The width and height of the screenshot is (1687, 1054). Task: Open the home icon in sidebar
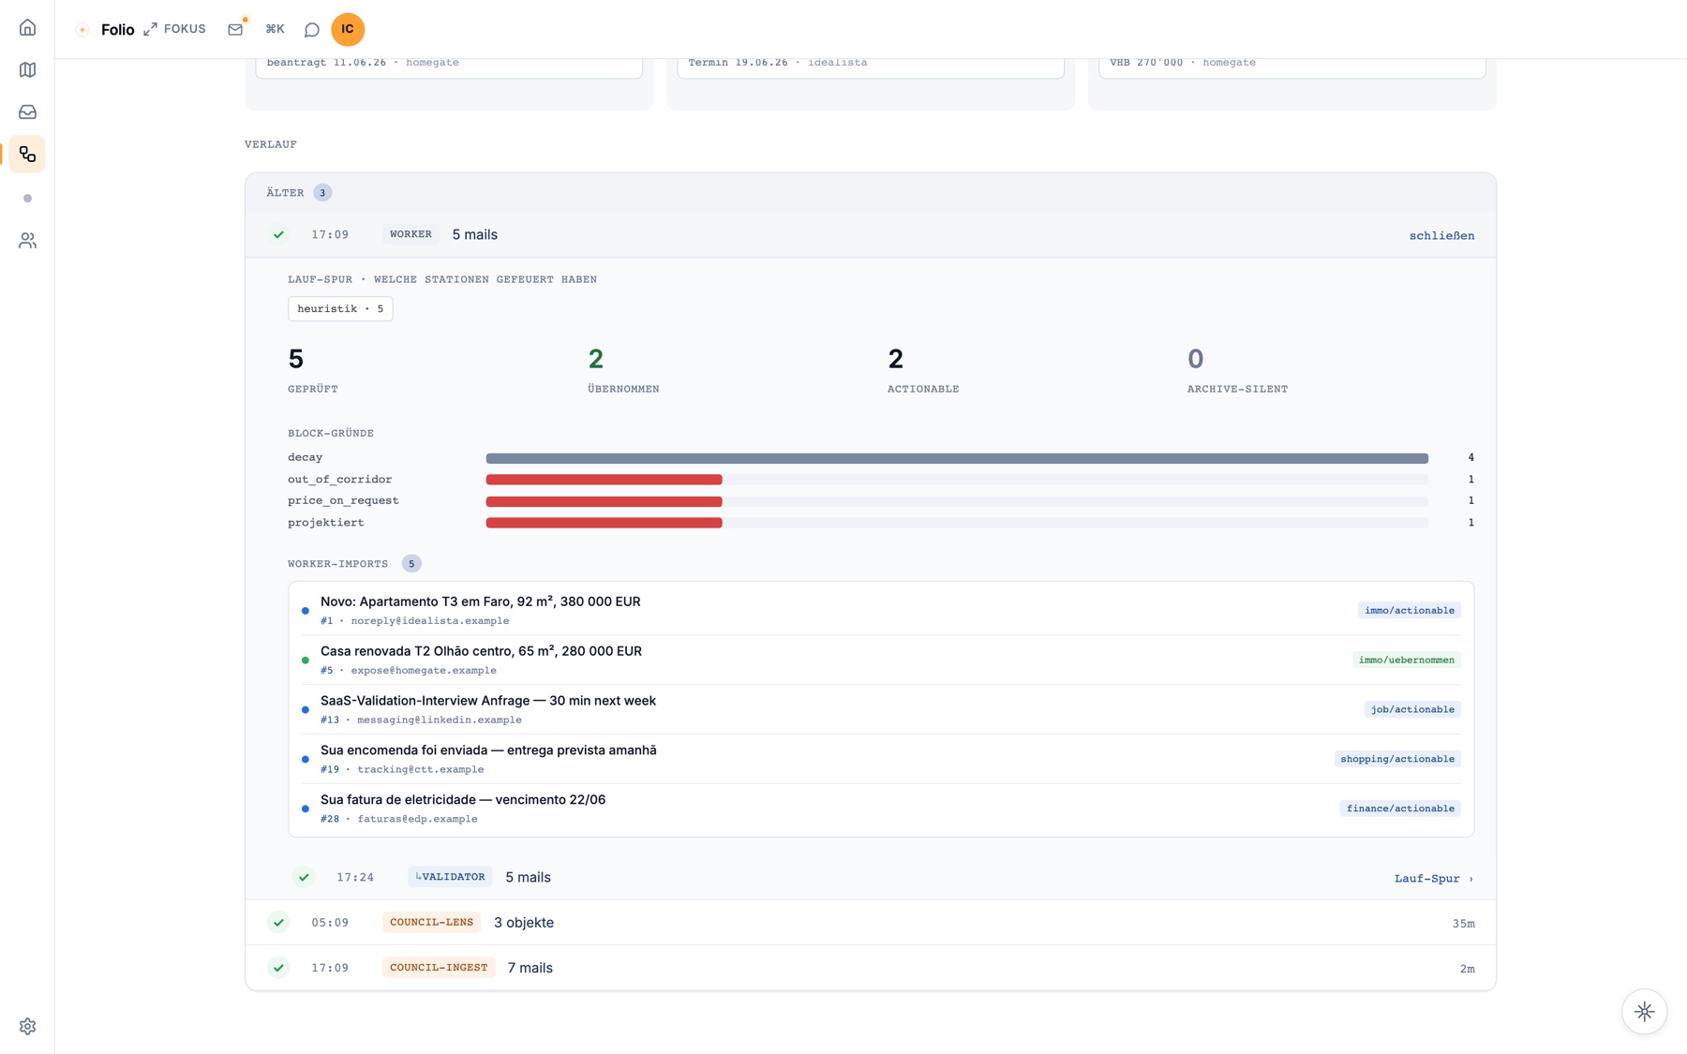pyautogui.click(x=27, y=27)
